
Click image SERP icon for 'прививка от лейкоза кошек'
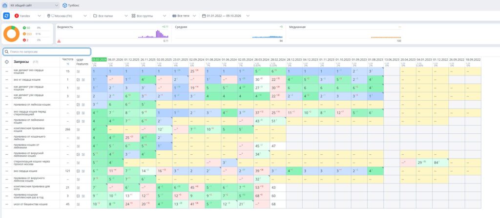point(78,105)
